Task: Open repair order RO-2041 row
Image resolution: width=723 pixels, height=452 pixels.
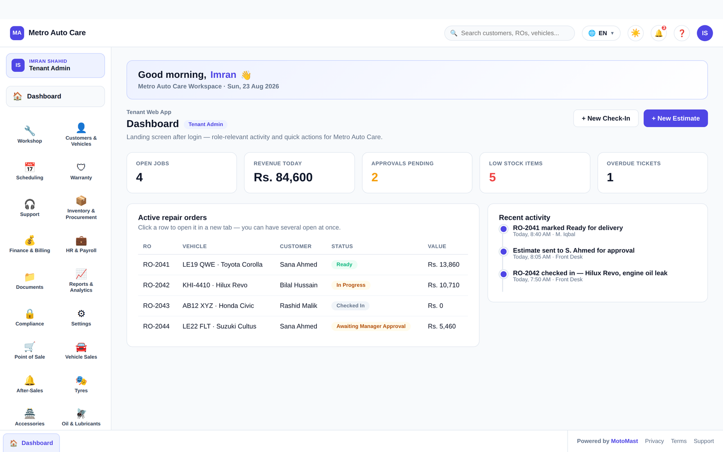Action: [303, 264]
